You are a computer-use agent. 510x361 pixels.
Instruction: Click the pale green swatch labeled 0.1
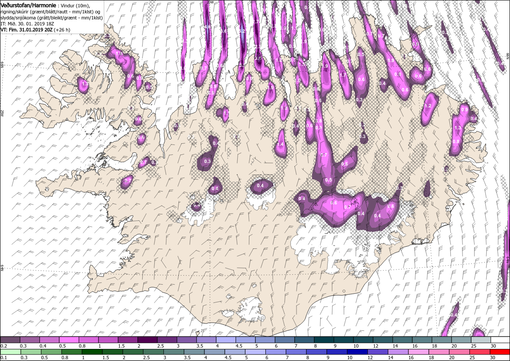tap(11, 352)
